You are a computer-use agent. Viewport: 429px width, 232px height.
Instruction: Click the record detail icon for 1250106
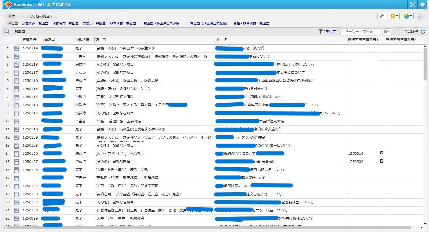coord(17,154)
